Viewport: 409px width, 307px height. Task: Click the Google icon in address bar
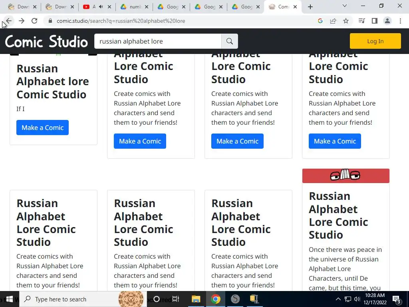click(320, 21)
